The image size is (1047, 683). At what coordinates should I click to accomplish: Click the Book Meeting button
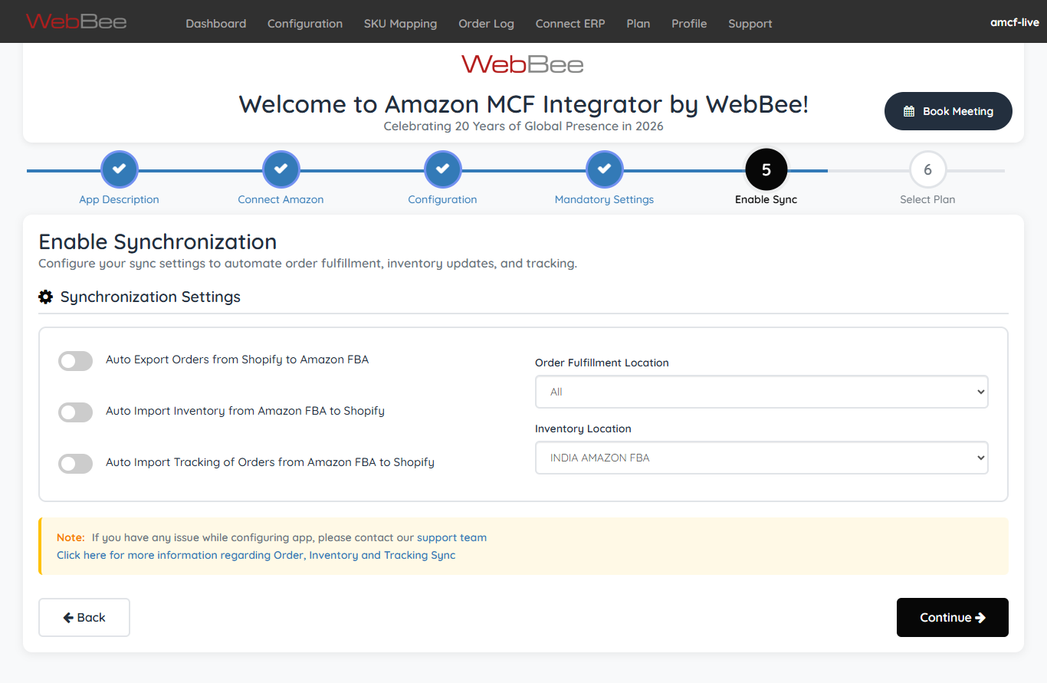(x=948, y=111)
